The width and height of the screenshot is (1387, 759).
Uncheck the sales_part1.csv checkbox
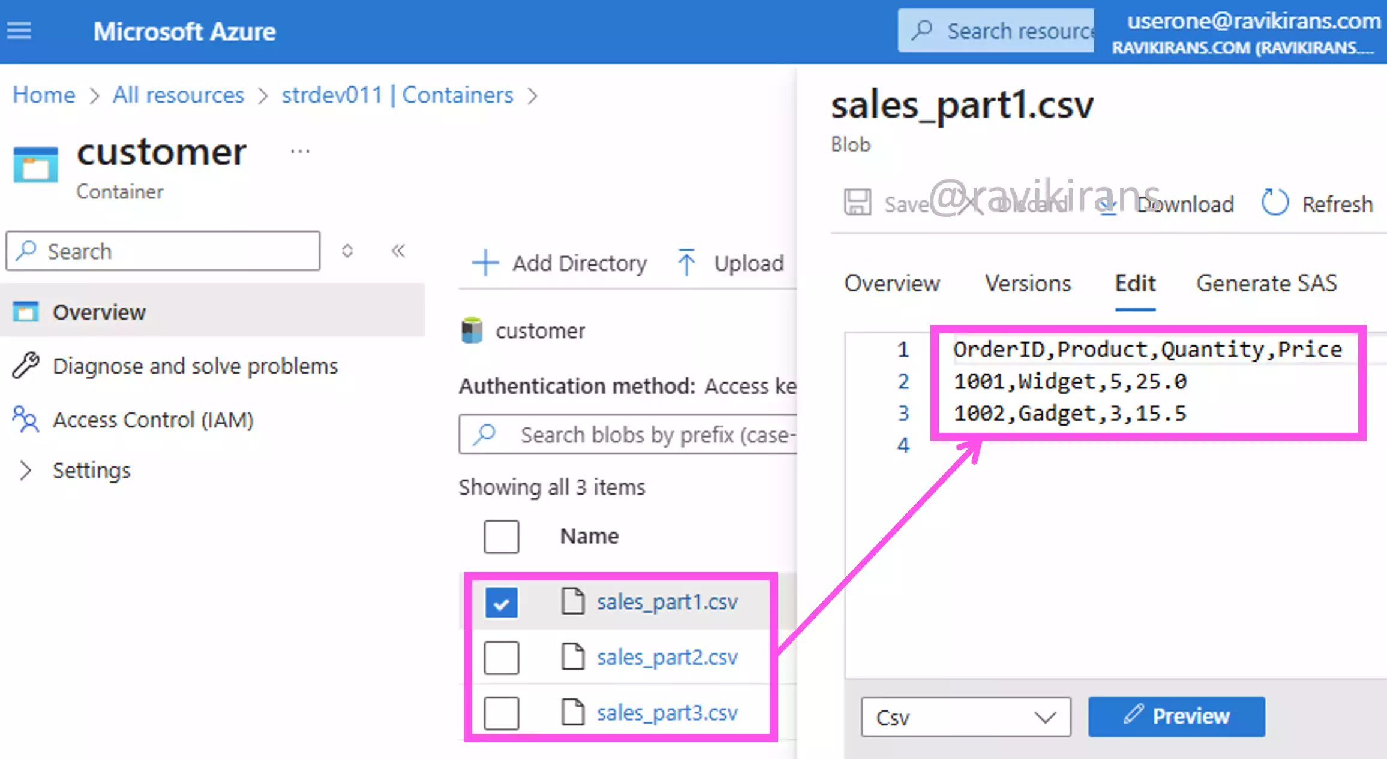[x=501, y=602]
